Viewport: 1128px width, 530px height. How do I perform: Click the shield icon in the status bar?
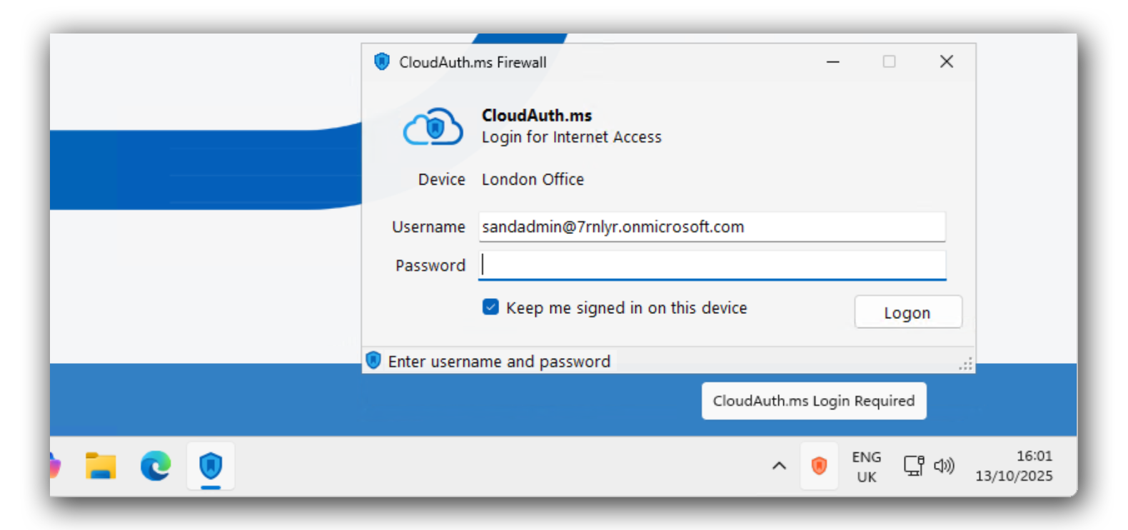(373, 360)
